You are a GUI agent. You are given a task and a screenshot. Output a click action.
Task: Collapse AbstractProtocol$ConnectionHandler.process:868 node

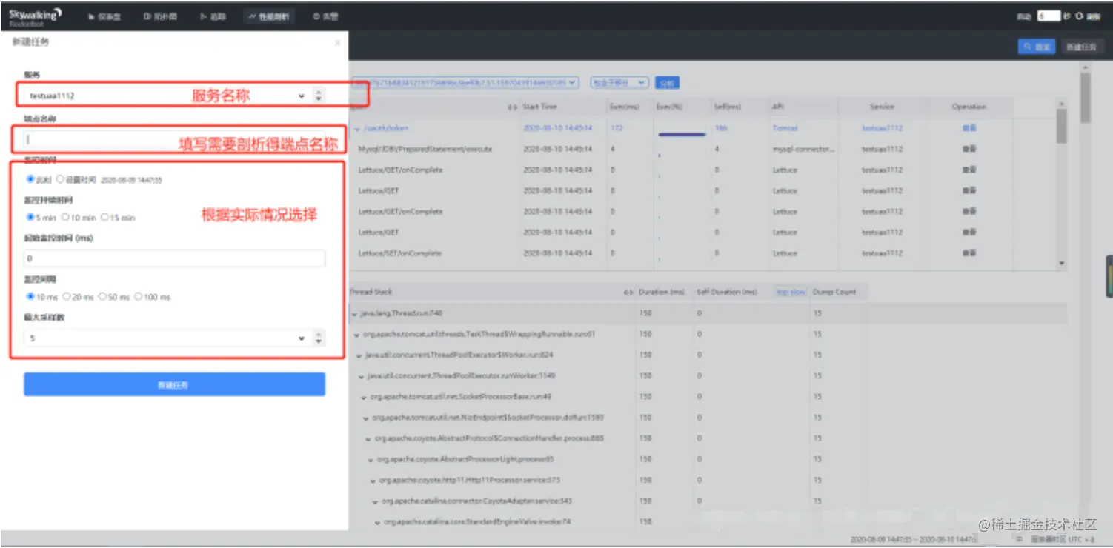point(368,439)
